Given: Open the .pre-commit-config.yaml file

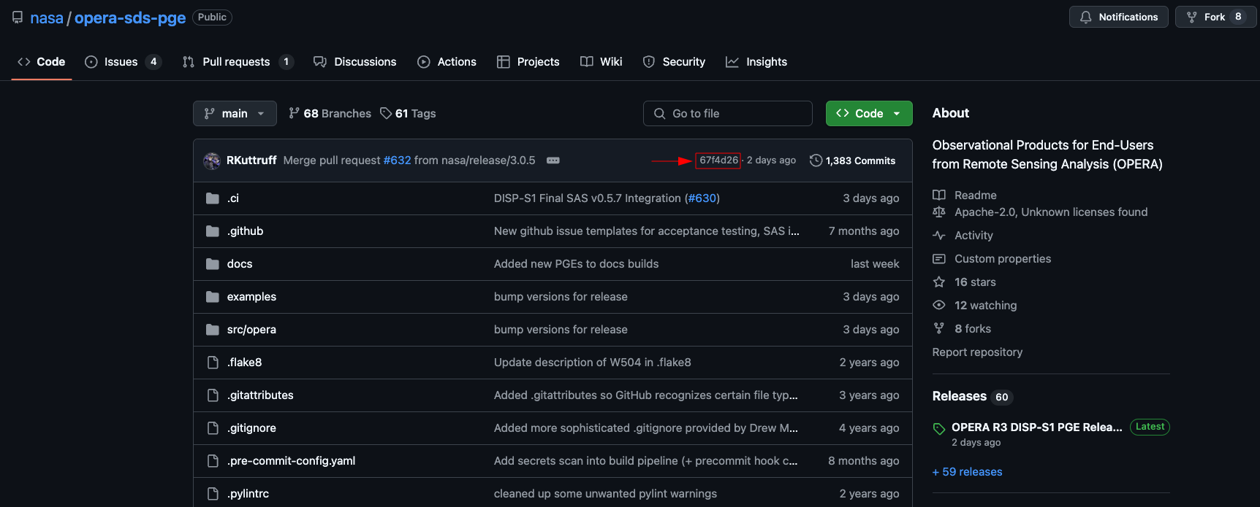Looking at the screenshot, I should click(x=291, y=461).
